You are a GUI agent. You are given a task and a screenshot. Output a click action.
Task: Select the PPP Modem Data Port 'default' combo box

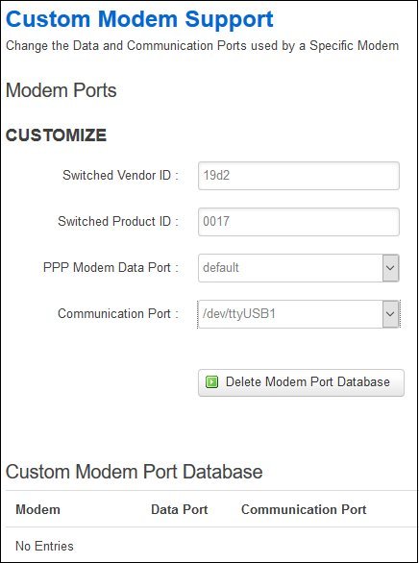(299, 268)
